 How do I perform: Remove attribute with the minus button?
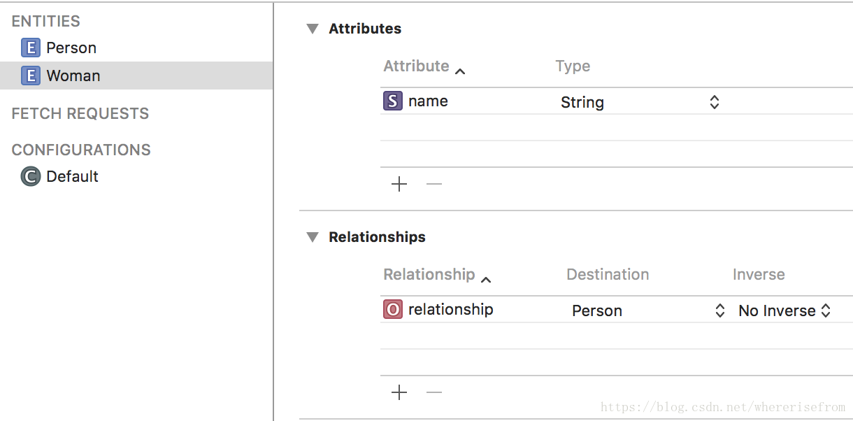coord(434,184)
